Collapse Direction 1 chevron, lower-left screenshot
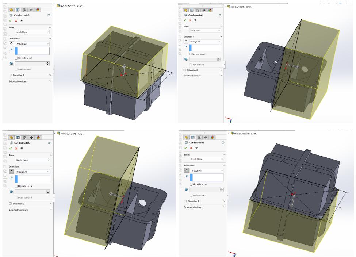 [x=51, y=166]
